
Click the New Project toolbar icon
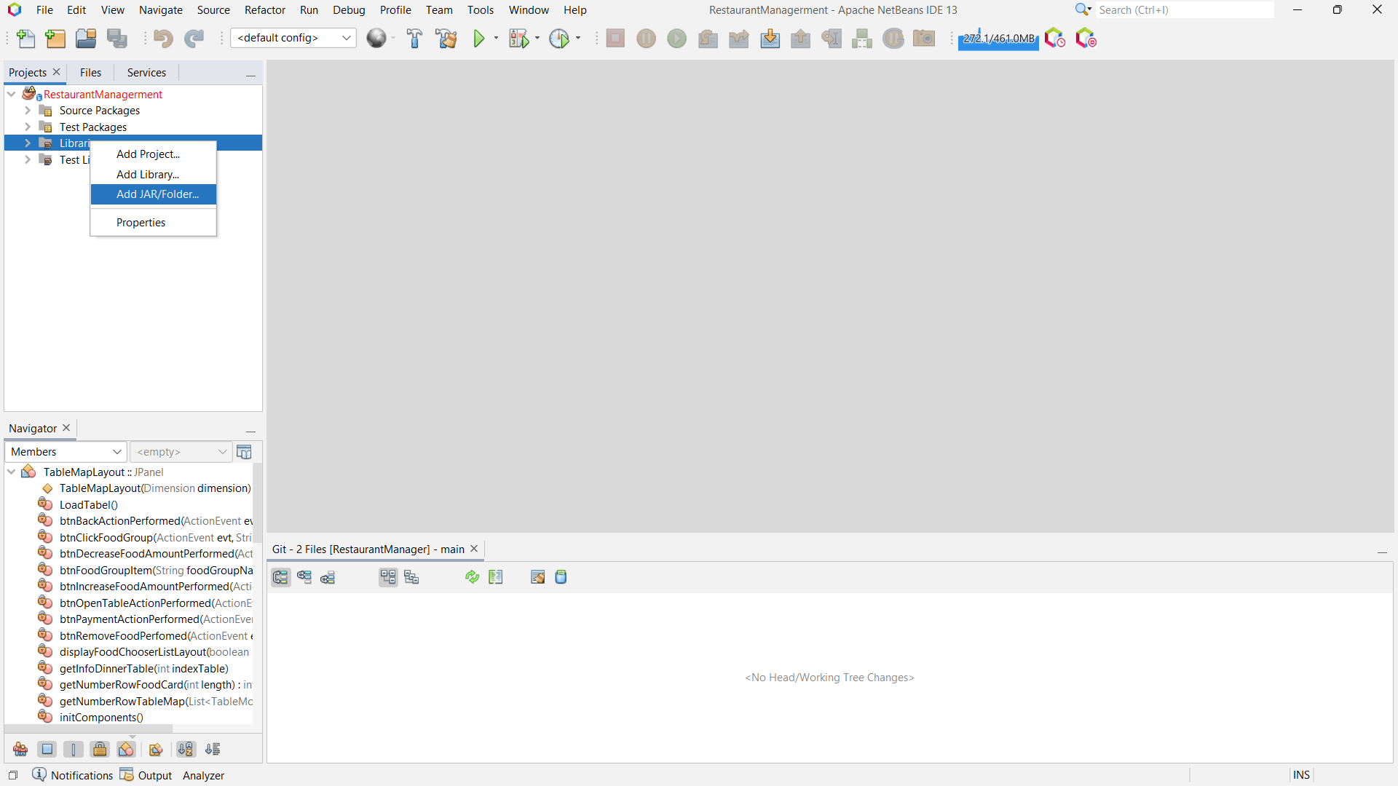pyautogui.click(x=55, y=39)
